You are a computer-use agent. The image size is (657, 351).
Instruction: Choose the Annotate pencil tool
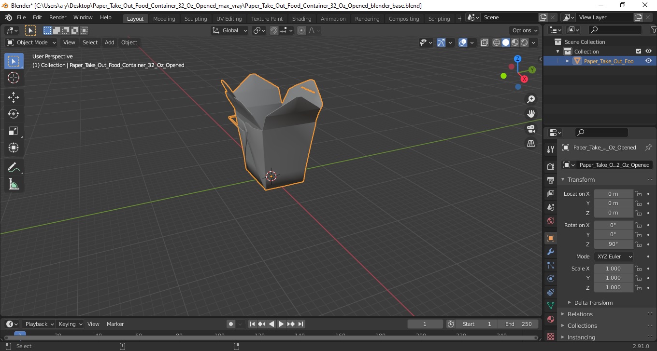click(x=14, y=168)
